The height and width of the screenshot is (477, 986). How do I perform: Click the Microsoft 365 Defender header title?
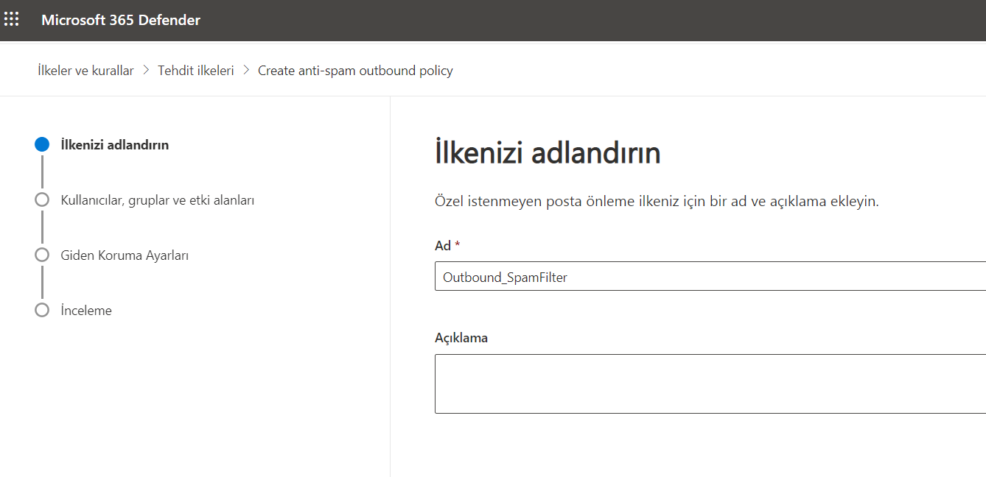pyautogui.click(x=121, y=20)
